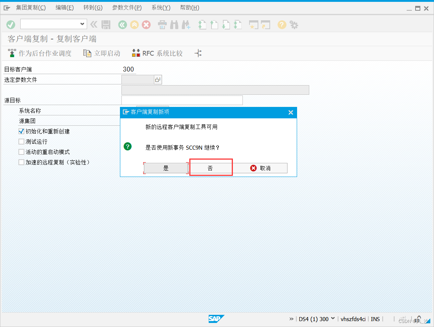Uncheck 初始化和重新创建 checkbox

pos(21,131)
